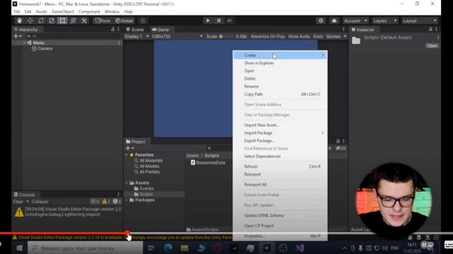Open the Layout dropdown
This screenshot has width=453, height=254.
419,20
